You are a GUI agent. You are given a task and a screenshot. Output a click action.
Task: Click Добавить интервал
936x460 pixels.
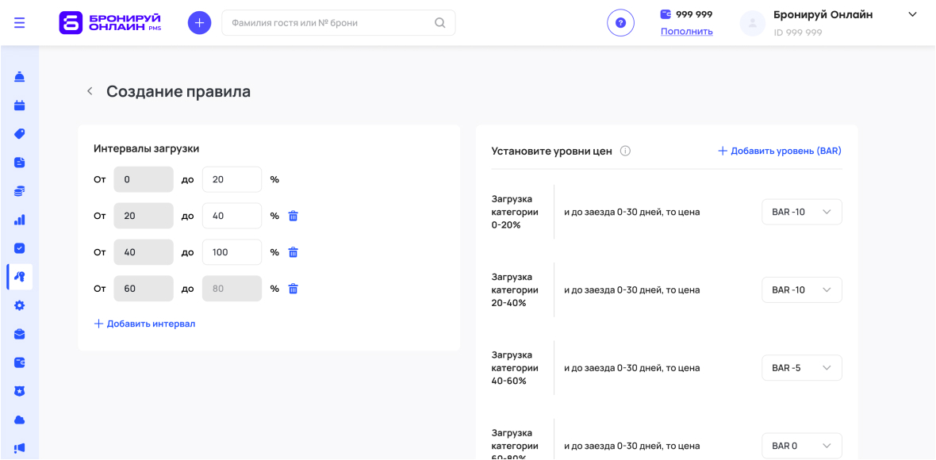[x=144, y=324]
